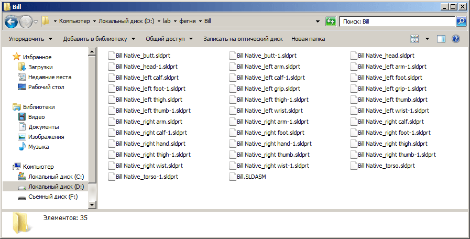Open Загрузки in the favorites list
The width and height of the screenshot is (470, 239).
40,67
